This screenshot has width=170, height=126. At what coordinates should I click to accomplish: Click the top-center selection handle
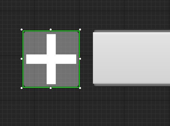pyautogui.click(x=51, y=30)
